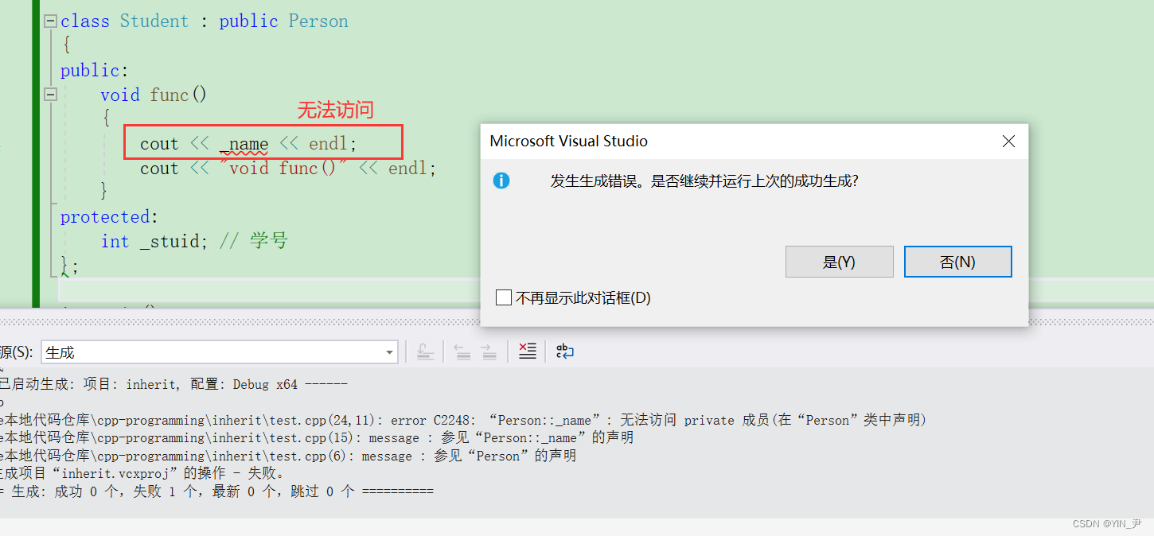
Task: Collapse the class Student code block
Action: [x=51, y=21]
